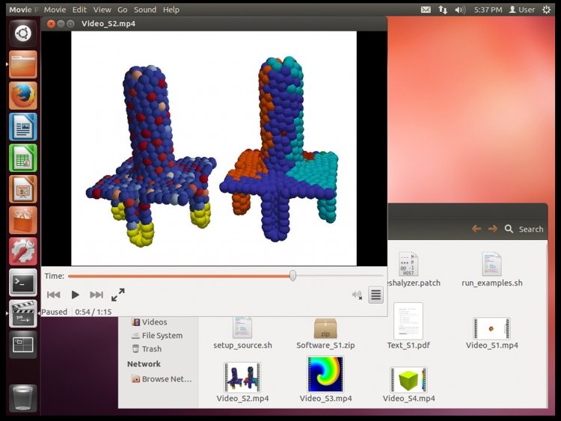
Task: Click the Search button in file manager
Action: tap(524, 229)
